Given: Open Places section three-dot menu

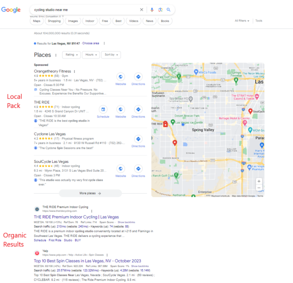Looking at the screenshot, I should point(56,55).
